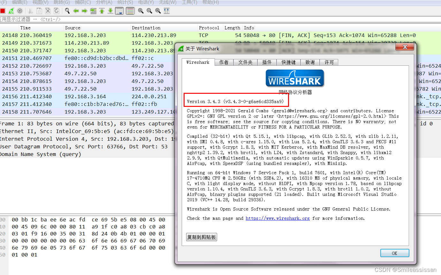Viewport: 441px width, 275px height.
Task: Open the find packet tool
Action: pos(67,11)
